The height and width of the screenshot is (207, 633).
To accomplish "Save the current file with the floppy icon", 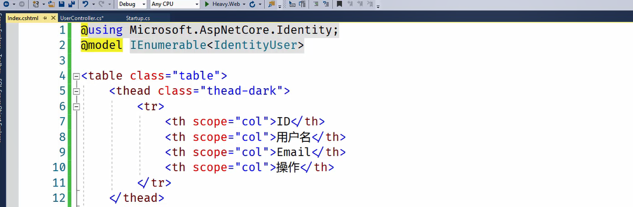I will tap(61, 4).
